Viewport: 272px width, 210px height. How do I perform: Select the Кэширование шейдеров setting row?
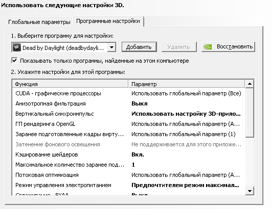click(129, 154)
